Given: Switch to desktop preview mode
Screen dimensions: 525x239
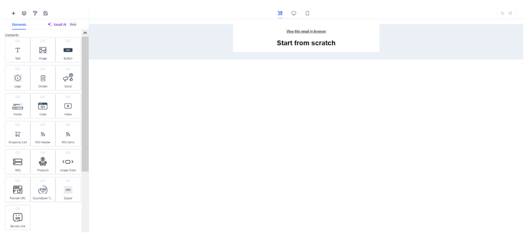Looking at the screenshot, I should click(x=294, y=13).
